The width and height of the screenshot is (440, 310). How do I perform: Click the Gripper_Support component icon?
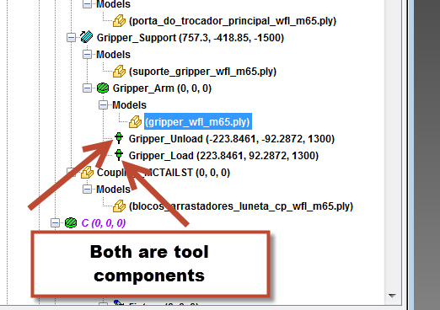tap(87, 37)
